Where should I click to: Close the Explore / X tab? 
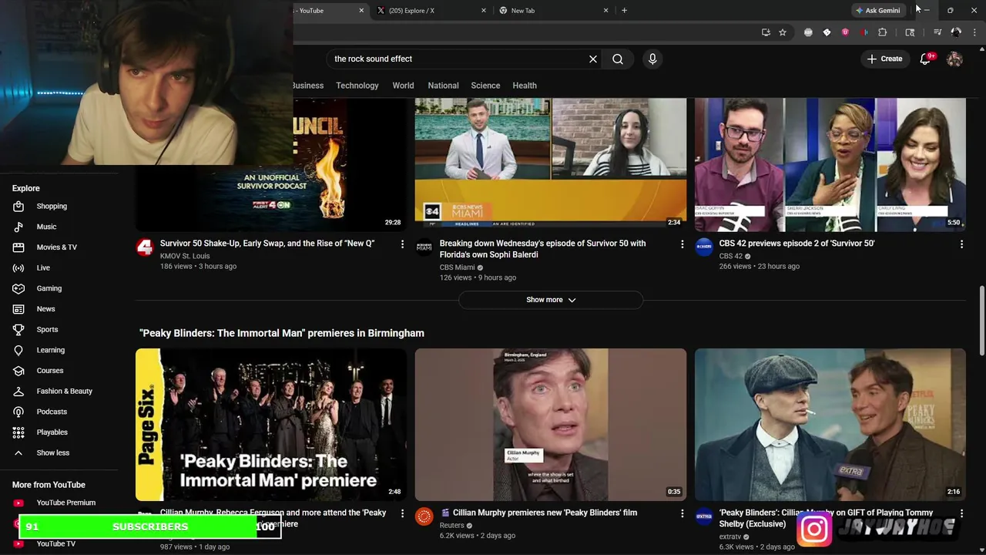(x=484, y=10)
